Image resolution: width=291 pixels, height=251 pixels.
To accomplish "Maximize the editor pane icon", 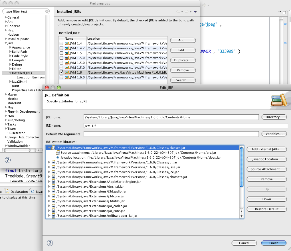I will click(x=284, y=13).
